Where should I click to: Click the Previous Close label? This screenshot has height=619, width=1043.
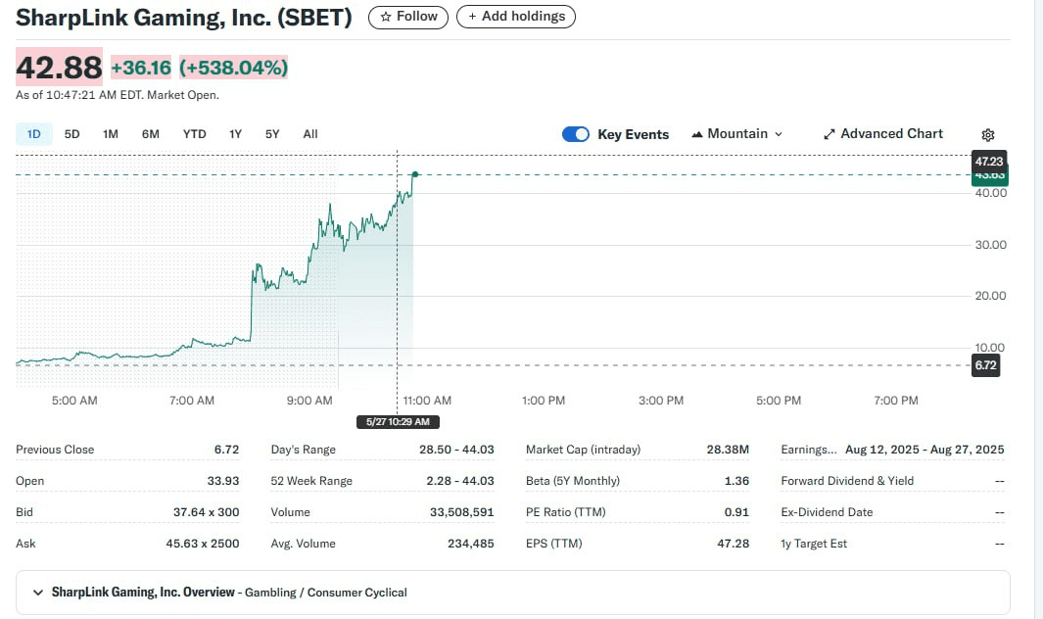pyautogui.click(x=55, y=450)
